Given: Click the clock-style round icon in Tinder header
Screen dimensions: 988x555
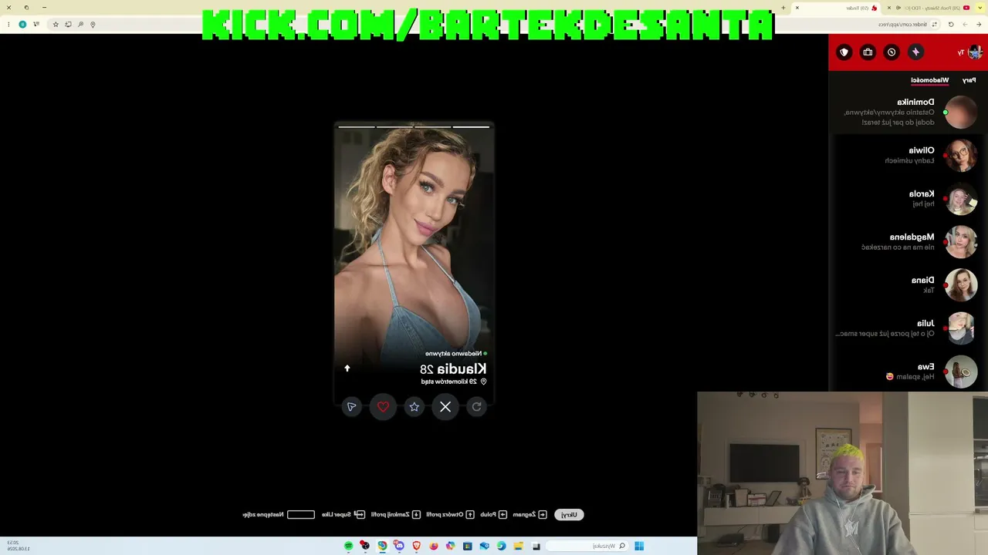Looking at the screenshot, I should [x=892, y=52].
